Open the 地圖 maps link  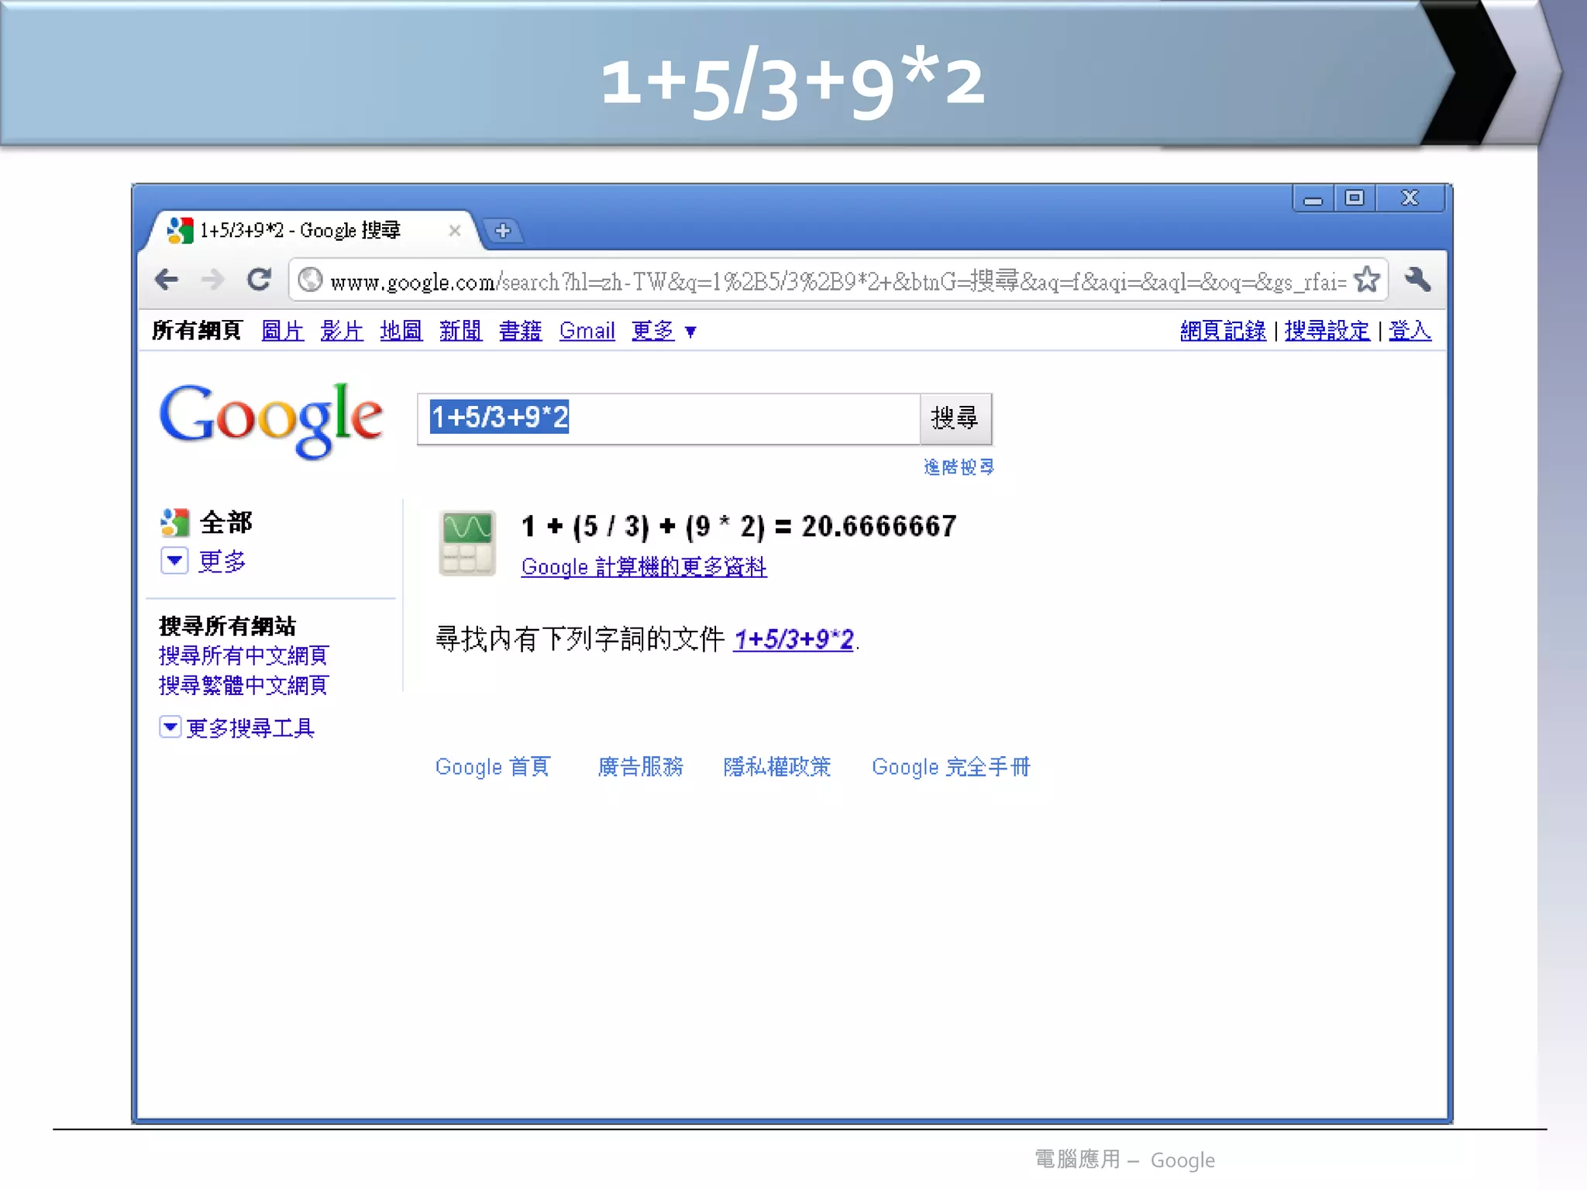point(401,331)
